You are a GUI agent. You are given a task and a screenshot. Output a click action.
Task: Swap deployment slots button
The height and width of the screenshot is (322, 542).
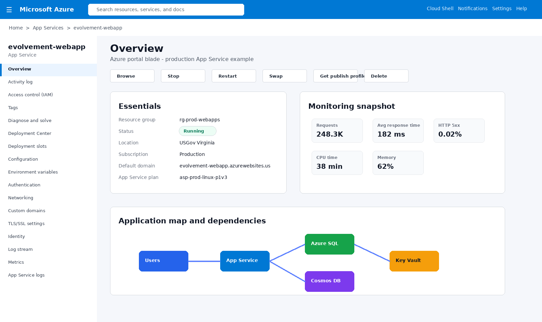pyautogui.click(x=285, y=76)
